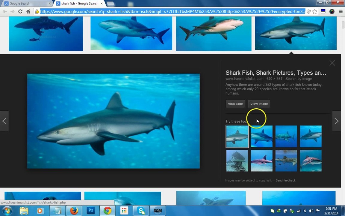Show the previous image with the left arrow
The image size is (345, 216).
[x=4, y=121]
